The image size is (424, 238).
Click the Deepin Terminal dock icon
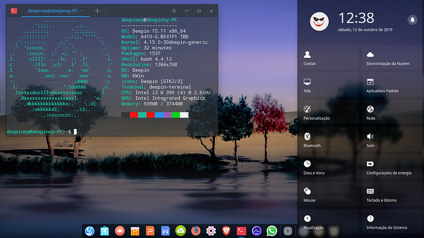(x=241, y=231)
